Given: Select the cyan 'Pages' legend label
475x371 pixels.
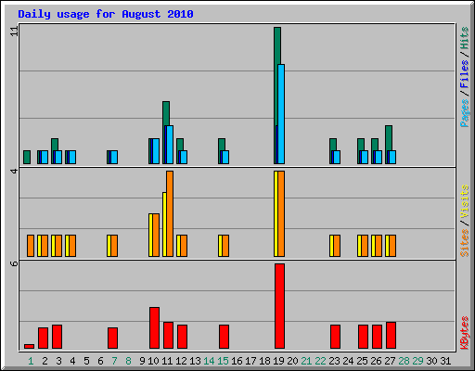Looking at the screenshot, I should (x=464, y=113).
